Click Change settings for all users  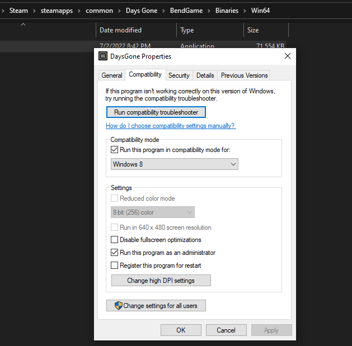pos(156,306)
